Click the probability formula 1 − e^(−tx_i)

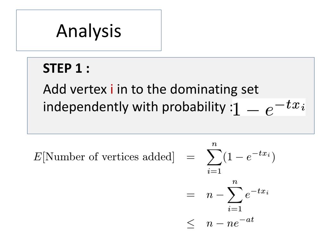coord(269,108)
